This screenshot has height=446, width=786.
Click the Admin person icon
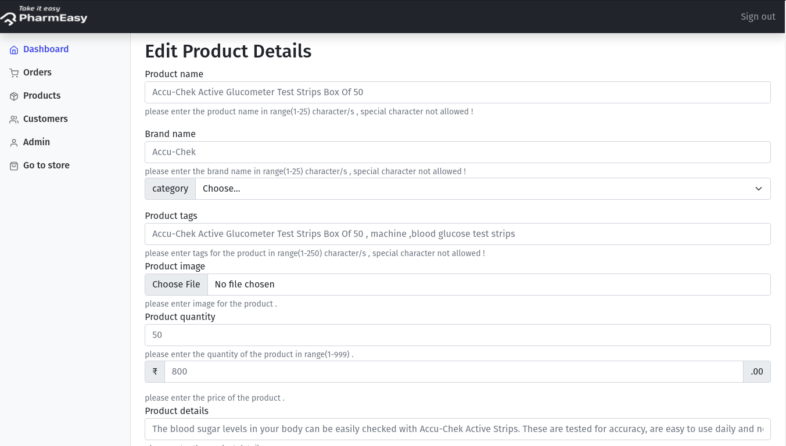(x=14, y=143)
